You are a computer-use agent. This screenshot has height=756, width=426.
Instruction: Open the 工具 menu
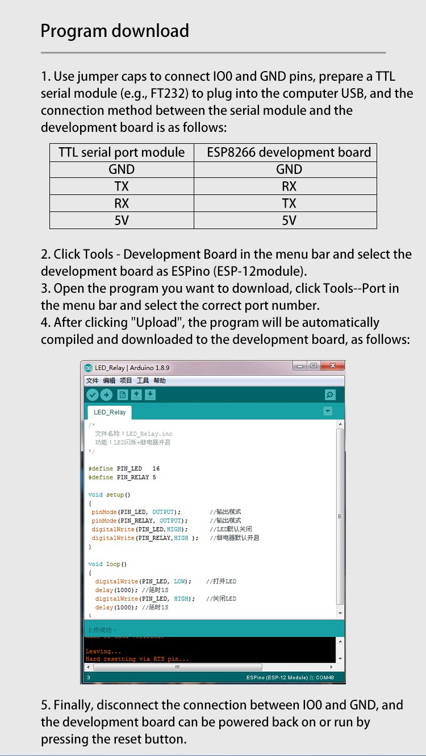(x=143, y=381)
